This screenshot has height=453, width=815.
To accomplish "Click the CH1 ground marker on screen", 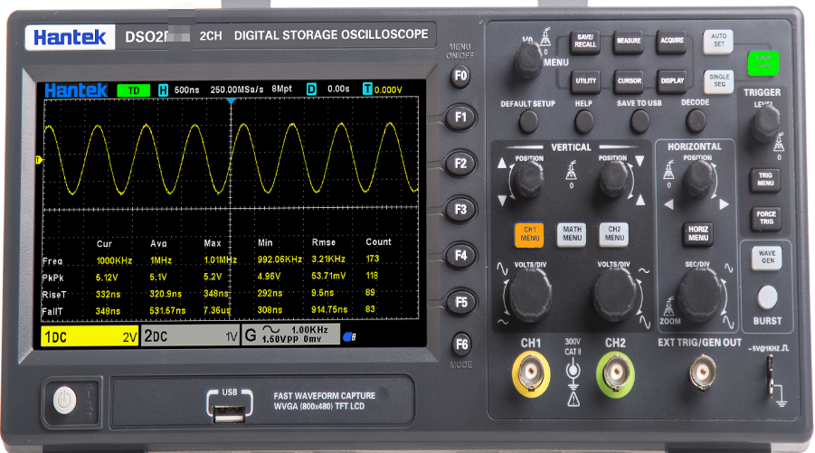I will point(39,160).
